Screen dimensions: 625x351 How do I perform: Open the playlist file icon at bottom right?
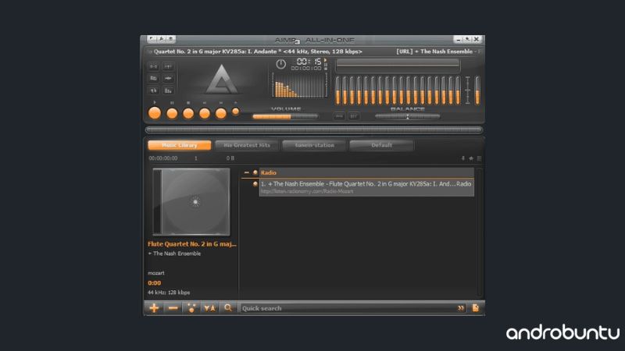(x=476, y=307)
